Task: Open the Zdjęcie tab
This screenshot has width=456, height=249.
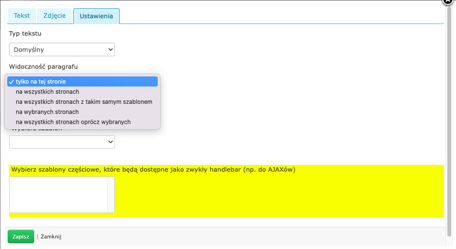Action: (x=54, y=16)
